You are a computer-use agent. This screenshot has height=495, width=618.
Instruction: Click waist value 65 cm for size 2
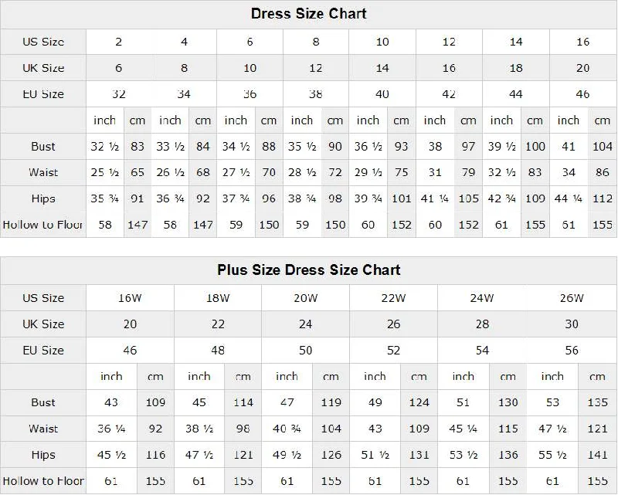tap(138, 172)
